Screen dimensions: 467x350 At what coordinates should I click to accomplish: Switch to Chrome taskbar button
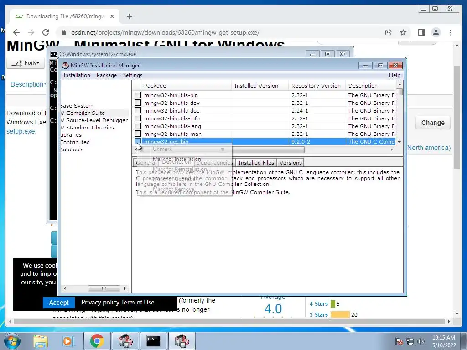97,341
